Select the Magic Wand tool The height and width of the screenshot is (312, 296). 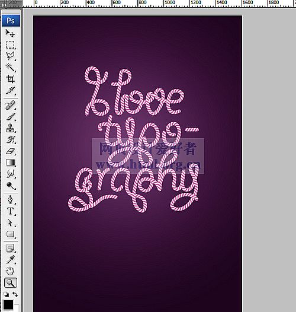coord(10,68)
